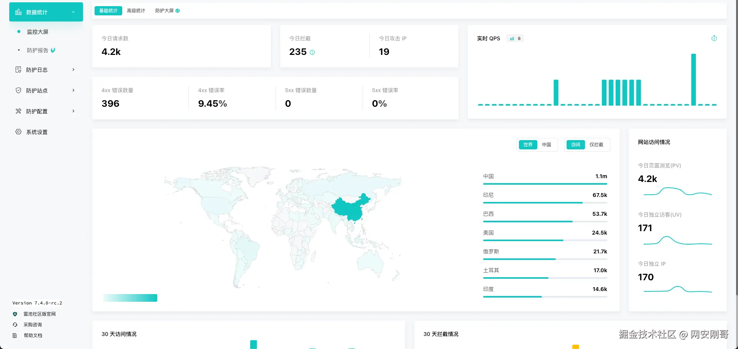Screen dimensions: 738x349
Task: Select the 访问 data mode
Action: (575, 145)
